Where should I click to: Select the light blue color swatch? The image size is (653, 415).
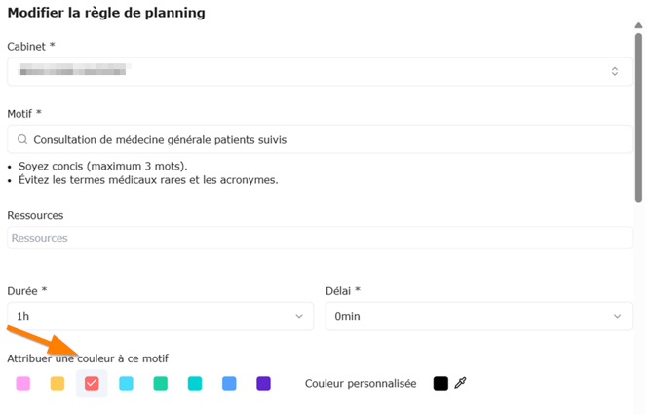click(x=126, y=383)
